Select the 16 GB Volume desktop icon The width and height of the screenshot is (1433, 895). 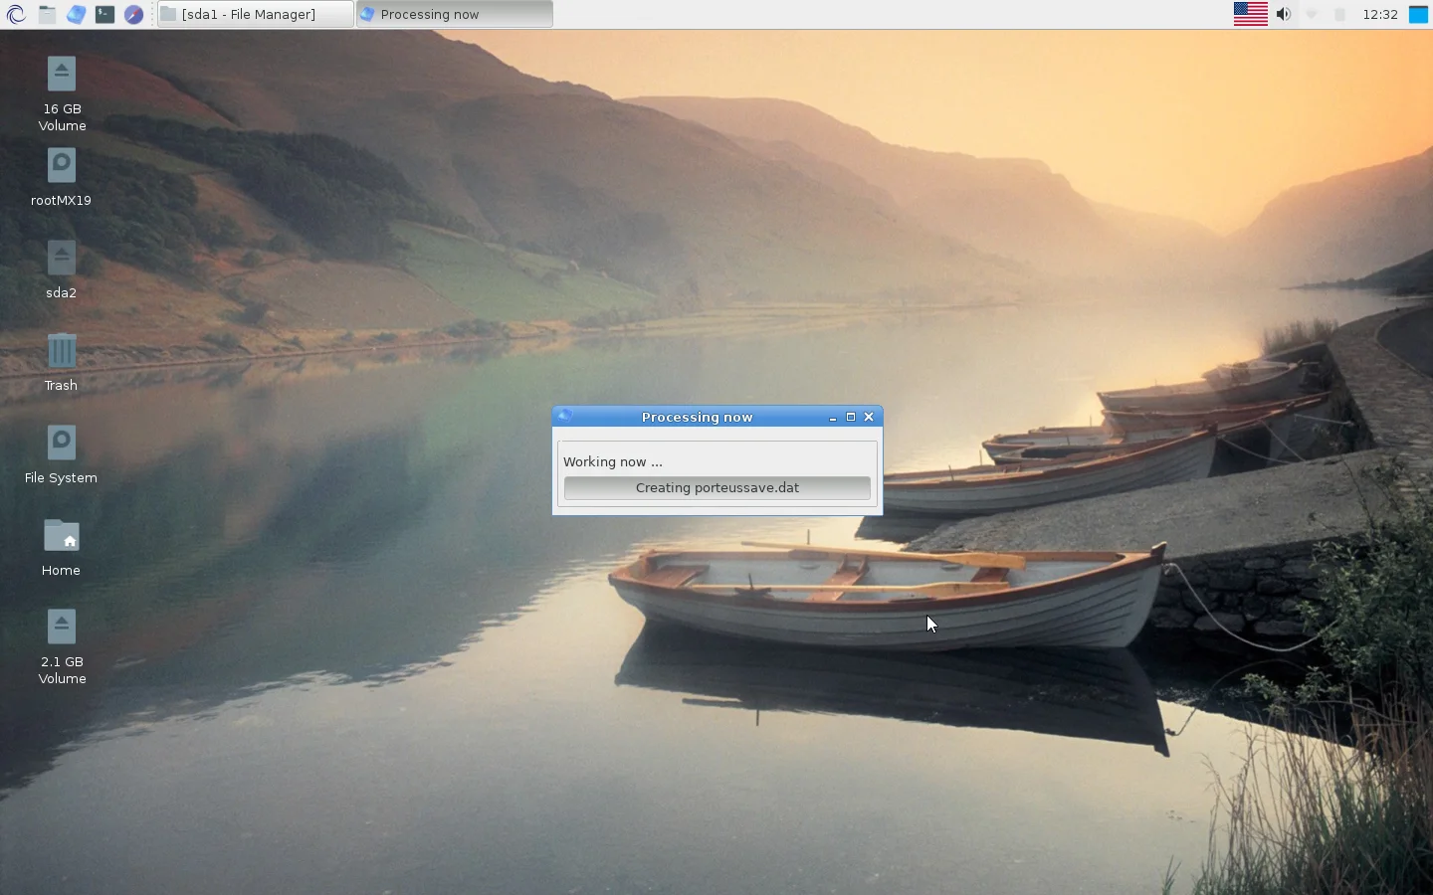(x=62, y=94)
